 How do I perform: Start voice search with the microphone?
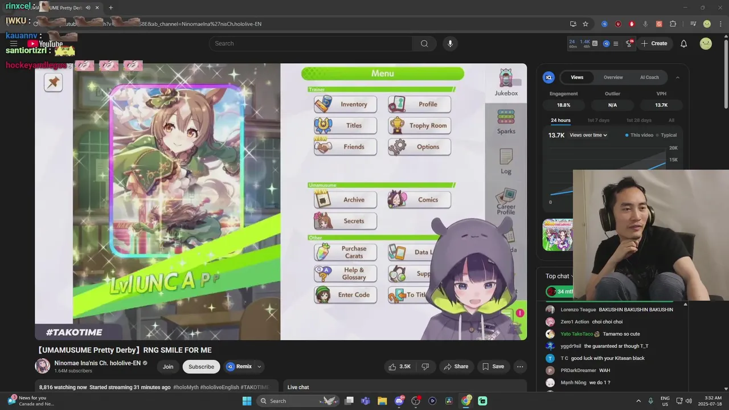click(450, 43)
